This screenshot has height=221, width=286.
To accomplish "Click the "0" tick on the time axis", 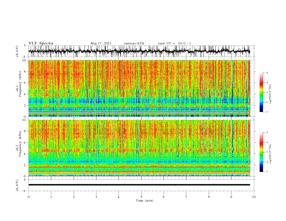I will pyautogui.click(x=29, y=197).
